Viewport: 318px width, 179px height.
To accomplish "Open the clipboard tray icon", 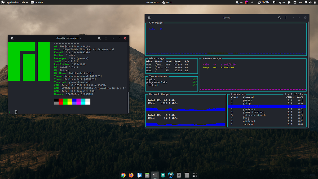I will pyautogui.click(x=295, y=2).
